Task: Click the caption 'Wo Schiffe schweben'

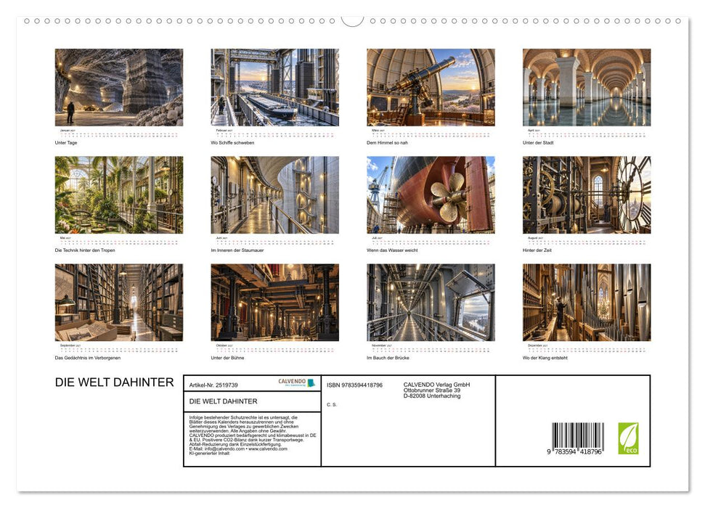Action: click(x=232, y=142)
